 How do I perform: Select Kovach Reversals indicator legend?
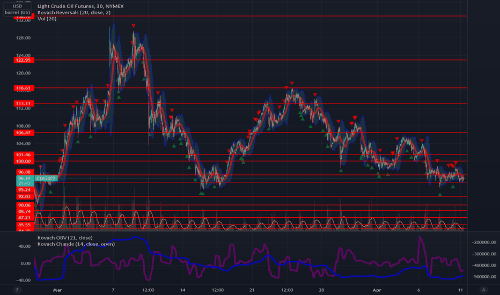pos(74,12)
